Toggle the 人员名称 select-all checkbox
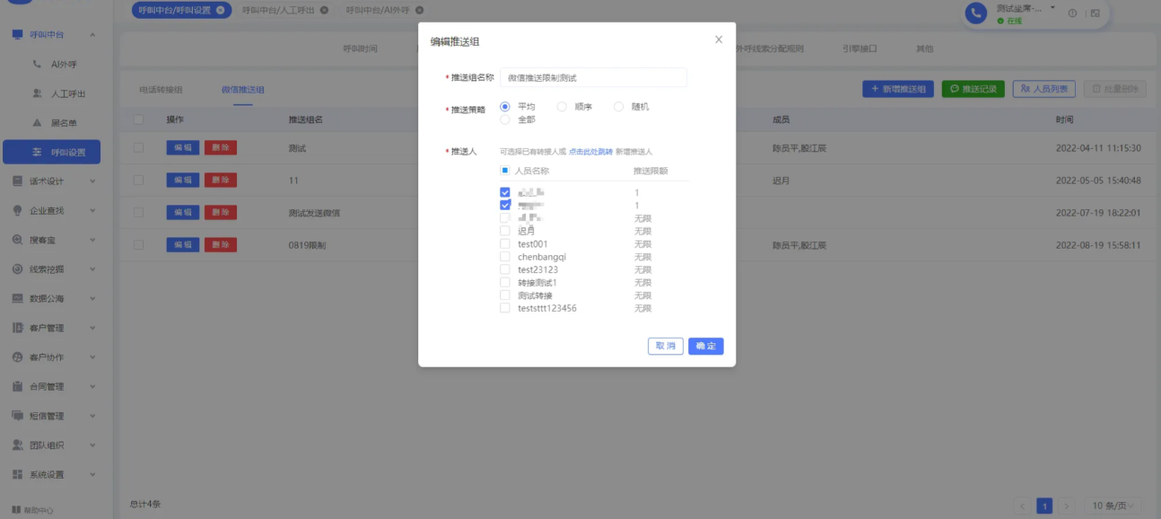This screenshot has width=1161, height=519. [x=505, y=171]
